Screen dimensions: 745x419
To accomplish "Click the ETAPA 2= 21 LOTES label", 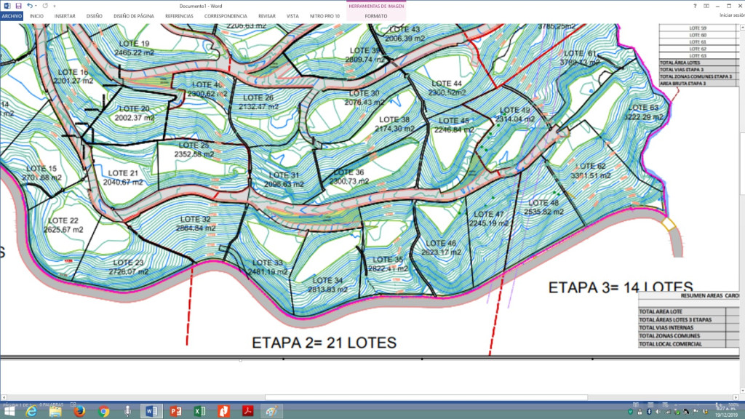I will click(324, 343).
